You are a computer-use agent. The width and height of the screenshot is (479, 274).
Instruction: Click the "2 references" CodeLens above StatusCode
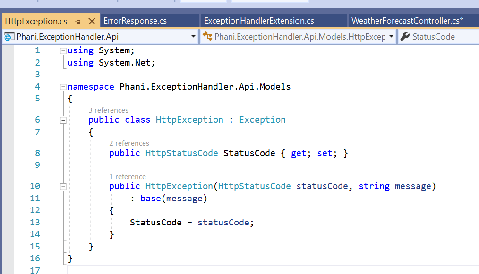129,143
